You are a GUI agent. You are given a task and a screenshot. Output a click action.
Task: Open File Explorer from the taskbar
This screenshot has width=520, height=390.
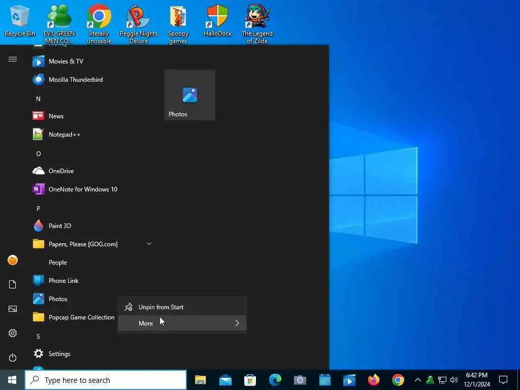(x=200, y=380)
